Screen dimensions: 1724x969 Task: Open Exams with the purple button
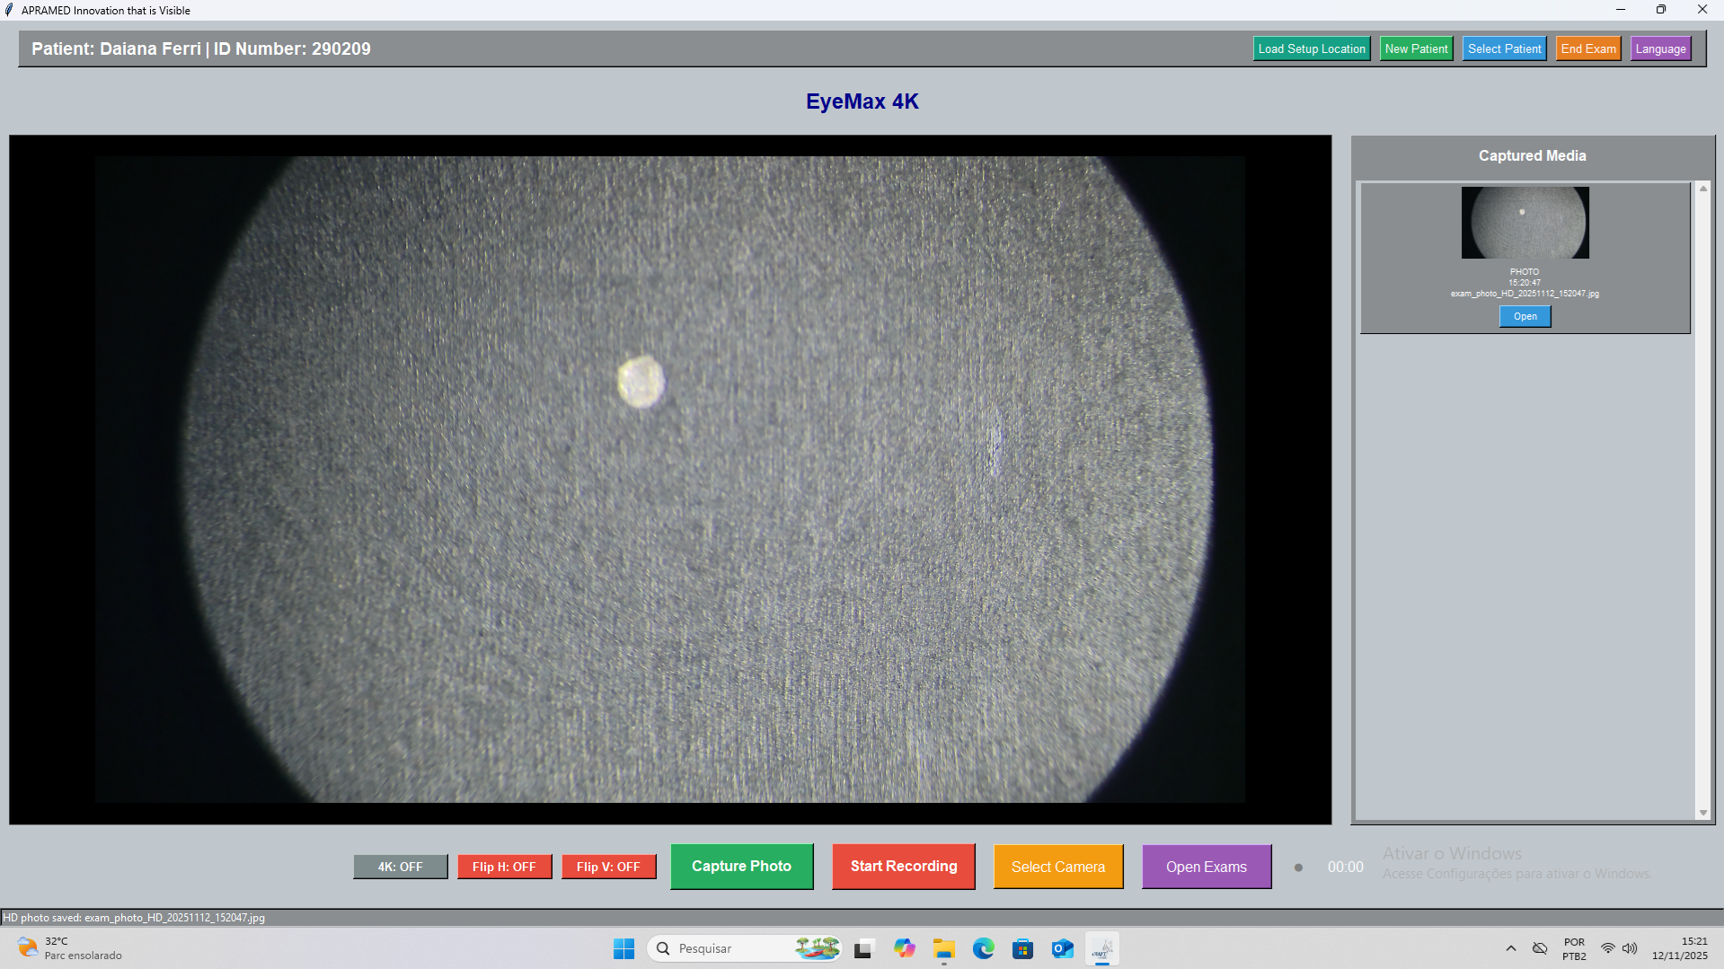coord(1207,867)
